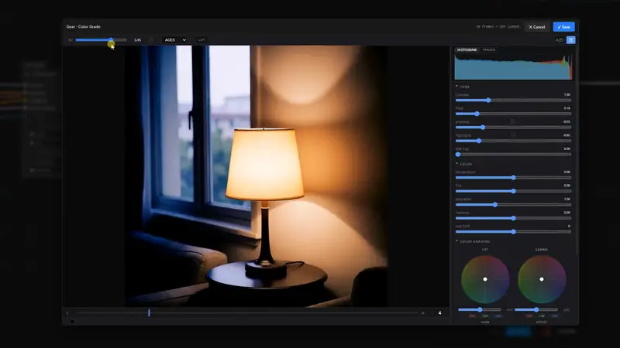This screenshot has width=620, height=348.
Task: Save the color grade
Action: coord(563,27)
